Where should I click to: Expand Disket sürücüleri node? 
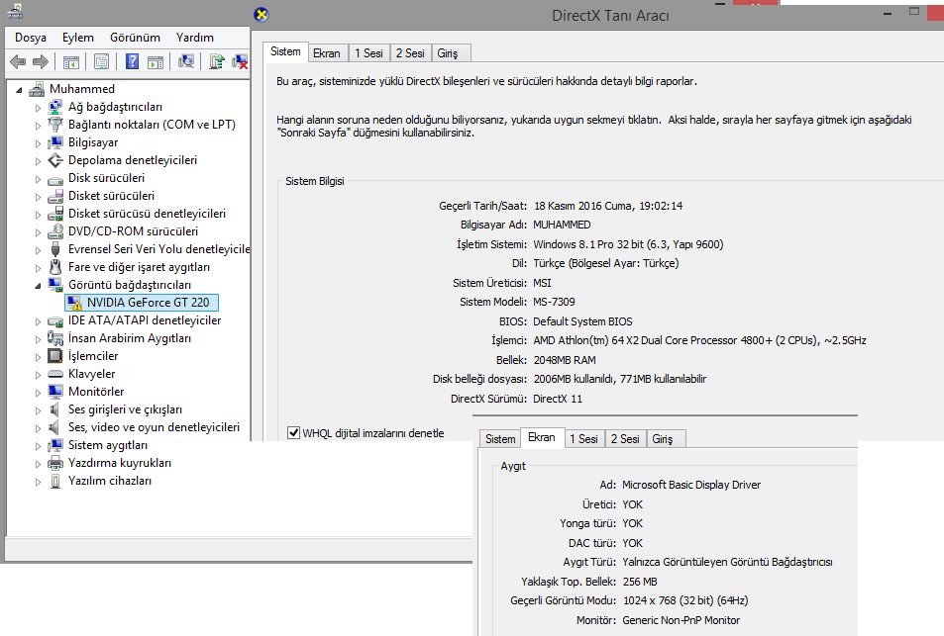tap(38, 197)
